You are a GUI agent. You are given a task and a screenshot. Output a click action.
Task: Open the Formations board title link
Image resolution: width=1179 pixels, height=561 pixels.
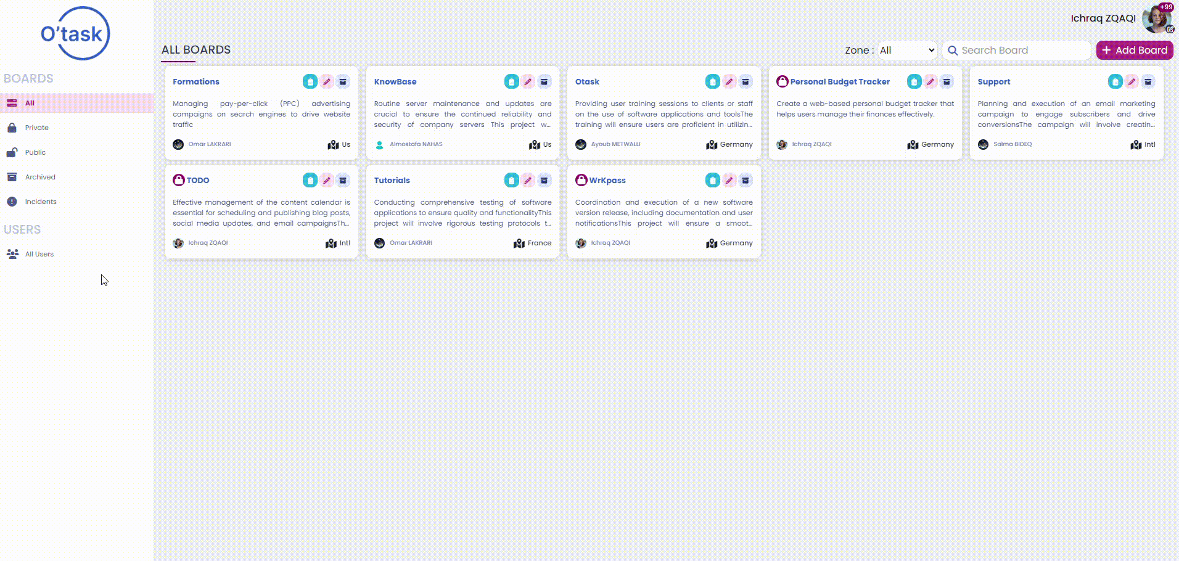click(196, 81)
